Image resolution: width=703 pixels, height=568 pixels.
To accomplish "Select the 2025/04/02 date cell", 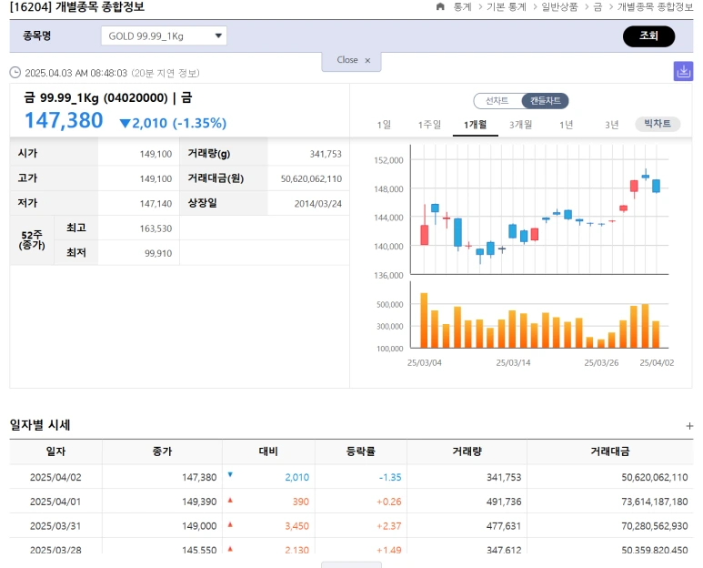I will tap(55, 477).
